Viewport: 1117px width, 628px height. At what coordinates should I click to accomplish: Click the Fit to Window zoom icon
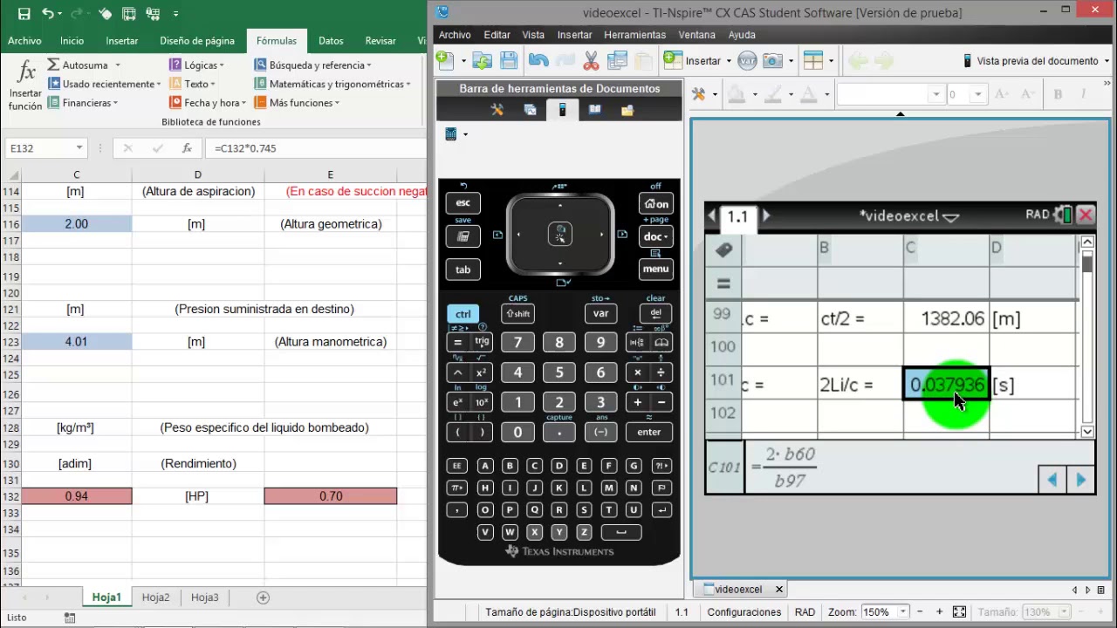click(959, 612)
